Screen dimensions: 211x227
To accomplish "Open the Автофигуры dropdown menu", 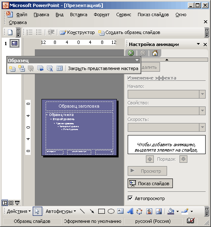I will tap(61, 211).
